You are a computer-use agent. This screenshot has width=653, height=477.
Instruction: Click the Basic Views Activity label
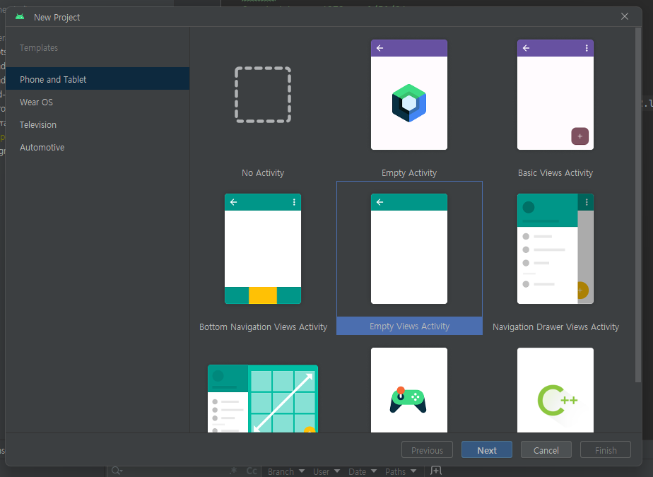[555, 173]
